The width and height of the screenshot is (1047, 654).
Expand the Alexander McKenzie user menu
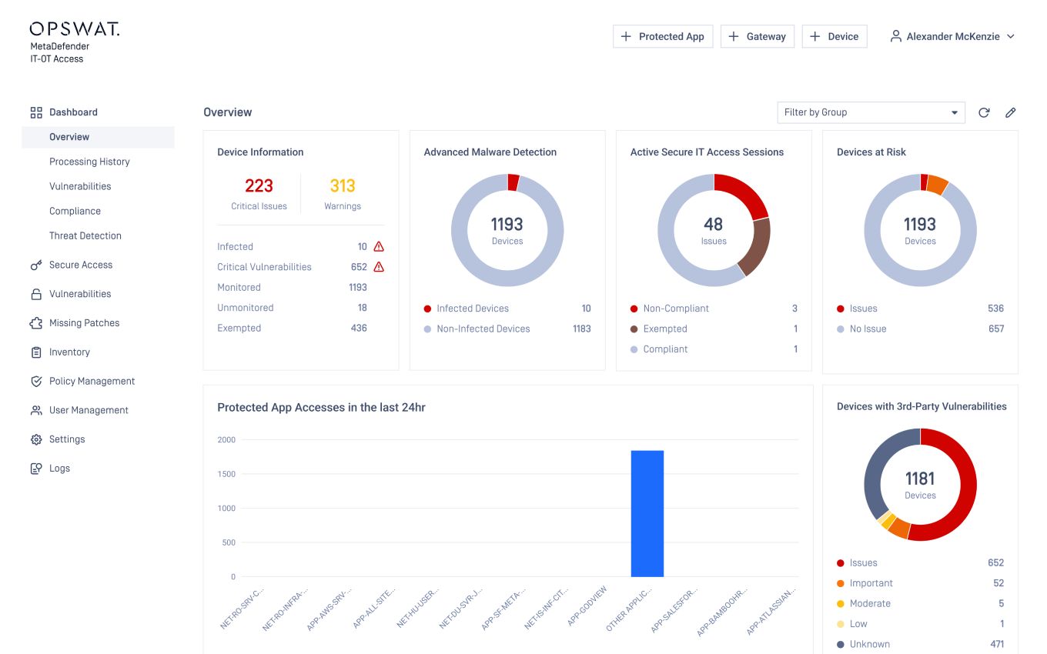coord(952,36)
